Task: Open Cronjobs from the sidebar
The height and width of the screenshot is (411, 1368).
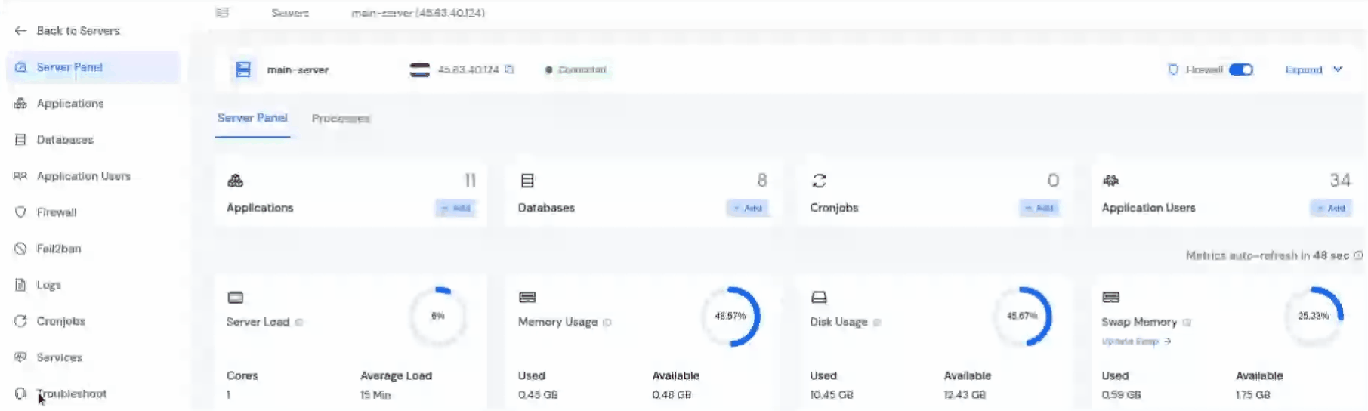Action: click(60, 321)
